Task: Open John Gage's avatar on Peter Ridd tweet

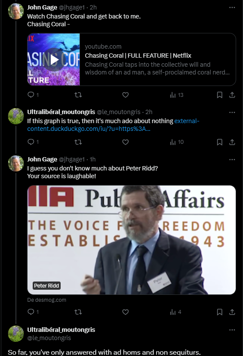Action: (x=16, y=163)
